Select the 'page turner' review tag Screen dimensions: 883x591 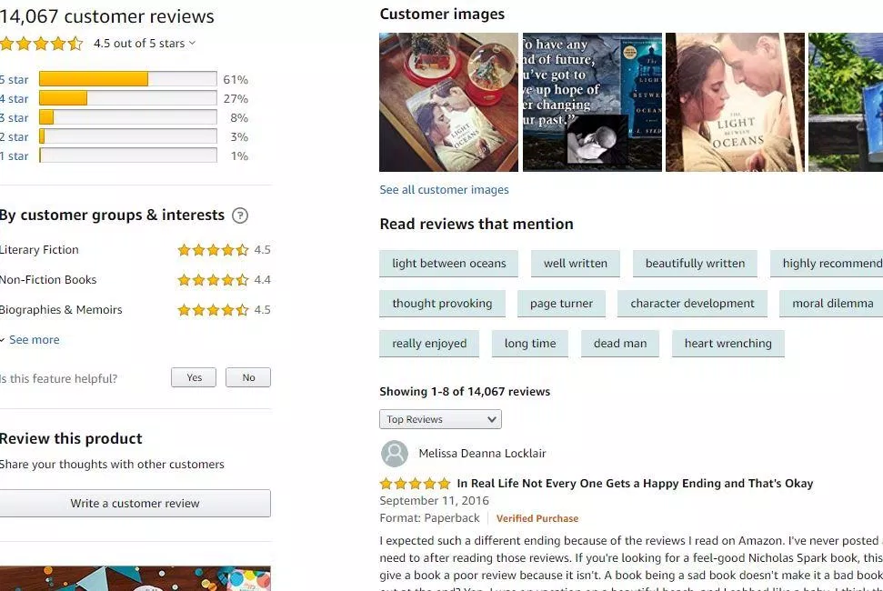coord(561,304)
